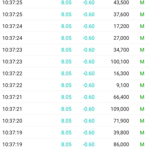
Task: Select the trade with volume 39,800
Action: (75, 132)
